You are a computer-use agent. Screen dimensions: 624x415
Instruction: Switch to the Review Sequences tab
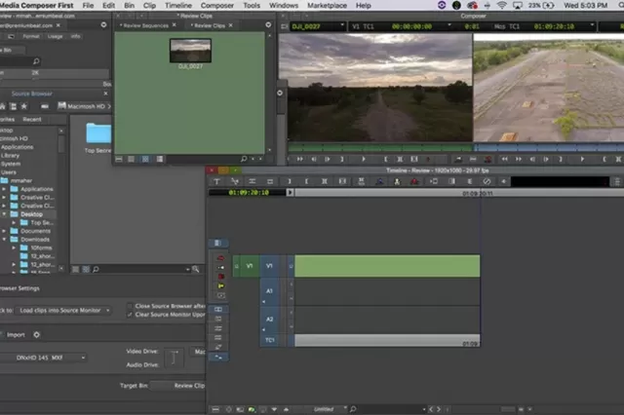coord(145,25)
